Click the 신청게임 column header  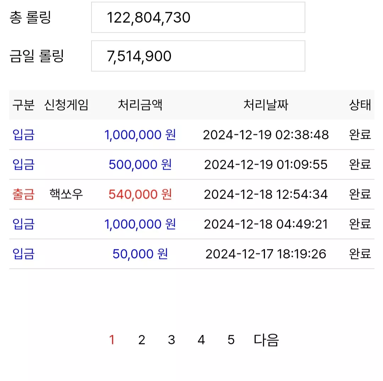pos(66,105)
